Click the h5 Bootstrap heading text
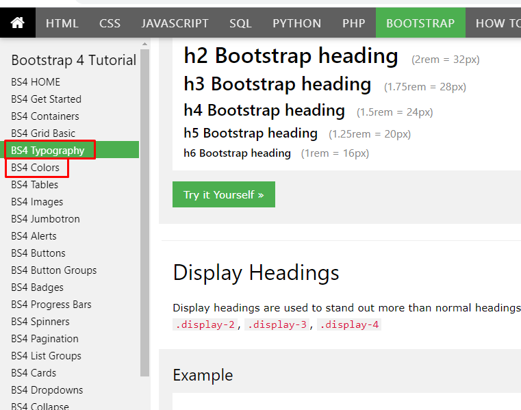Screen dimensions: 521x410 point(251,133)
